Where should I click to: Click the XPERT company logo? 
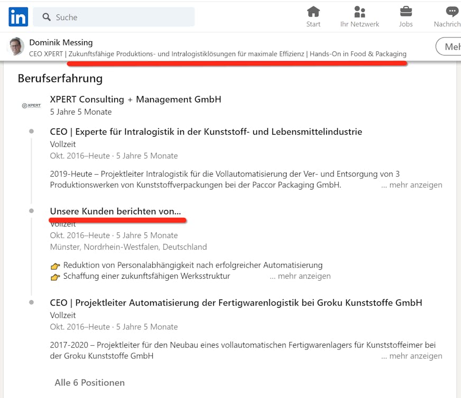click(31, 106)
